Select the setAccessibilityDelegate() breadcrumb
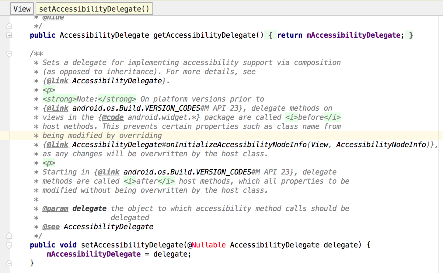Viewport: 443px width, 273px height. tap(94, 9)
